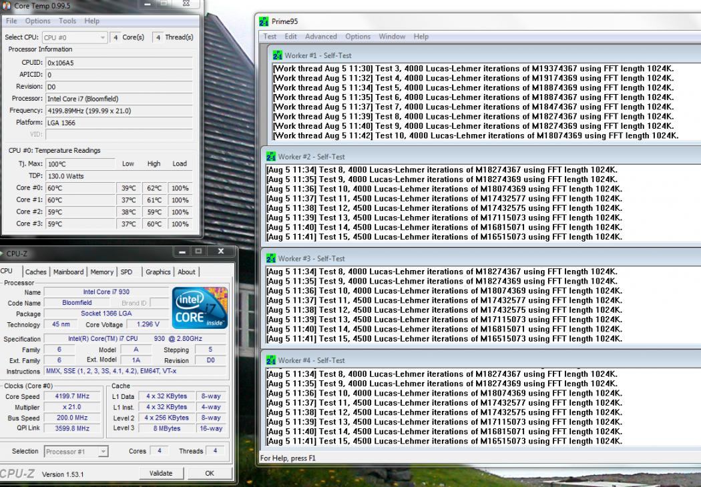Click the Bus Speed value 200.0 MHz
701x487 pixels.
72,418
